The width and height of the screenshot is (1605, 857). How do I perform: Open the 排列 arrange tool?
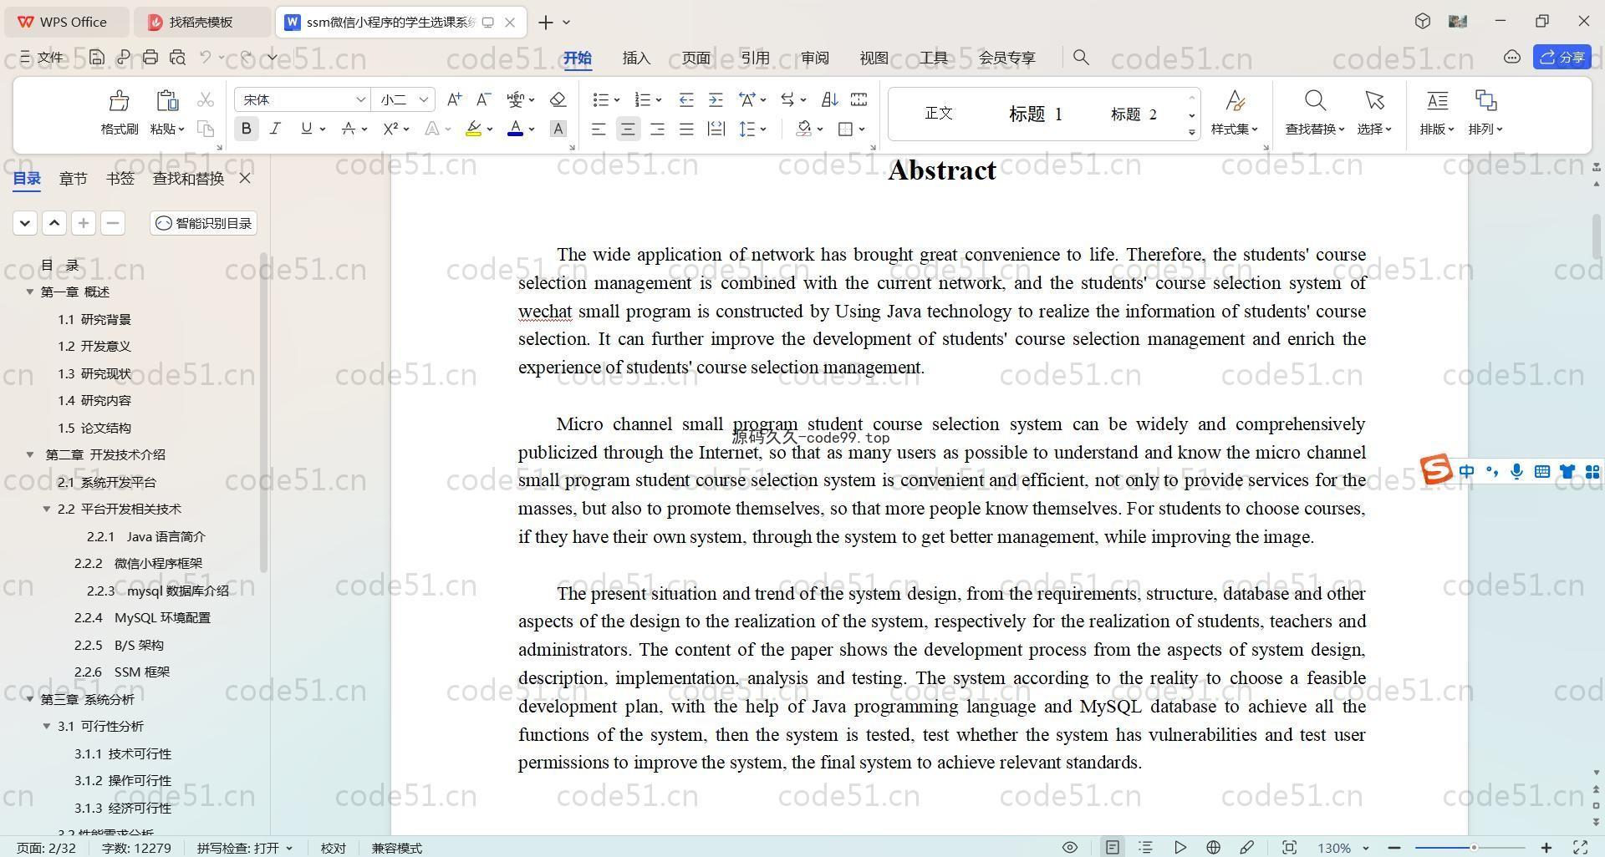(1485, 113)
